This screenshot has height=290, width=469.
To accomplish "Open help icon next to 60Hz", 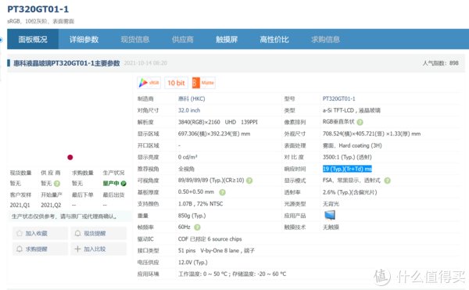I will coord(197,227).
